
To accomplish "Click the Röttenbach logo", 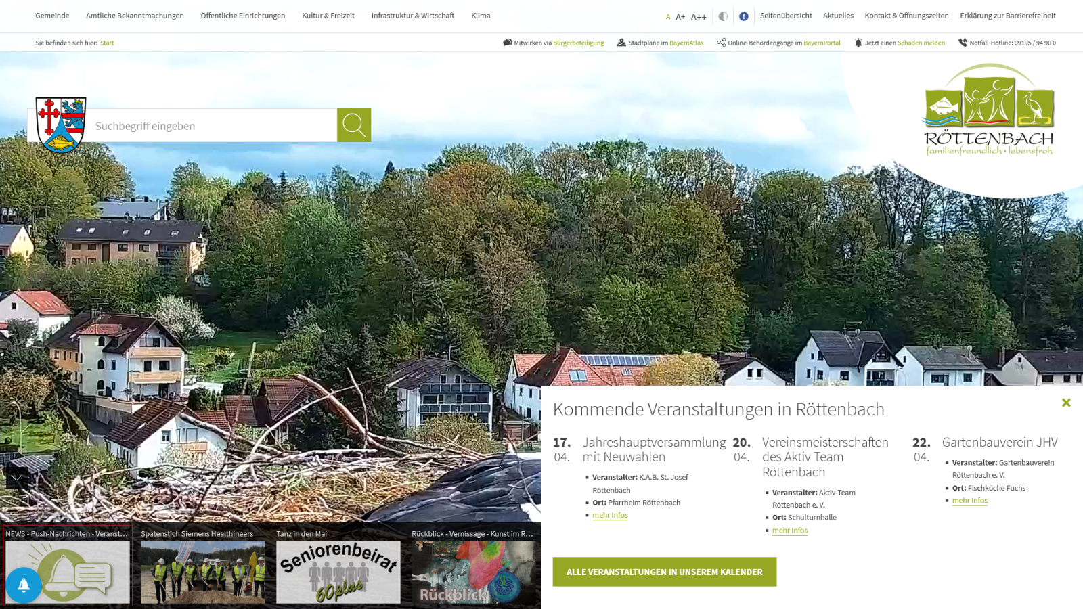I will pyautogui.click(x=988, y=110).
